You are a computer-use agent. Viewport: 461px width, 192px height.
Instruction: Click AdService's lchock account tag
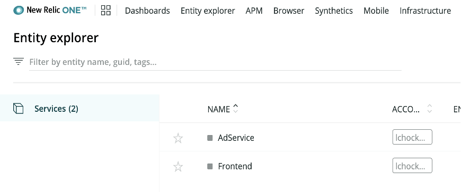[412, 137]
